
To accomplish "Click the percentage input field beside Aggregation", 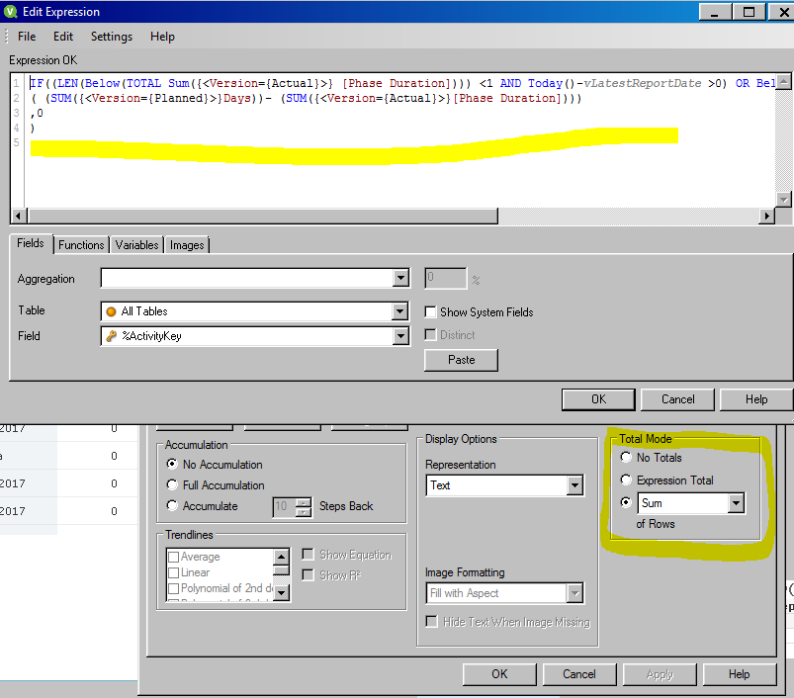I will (x=446, y=278).
